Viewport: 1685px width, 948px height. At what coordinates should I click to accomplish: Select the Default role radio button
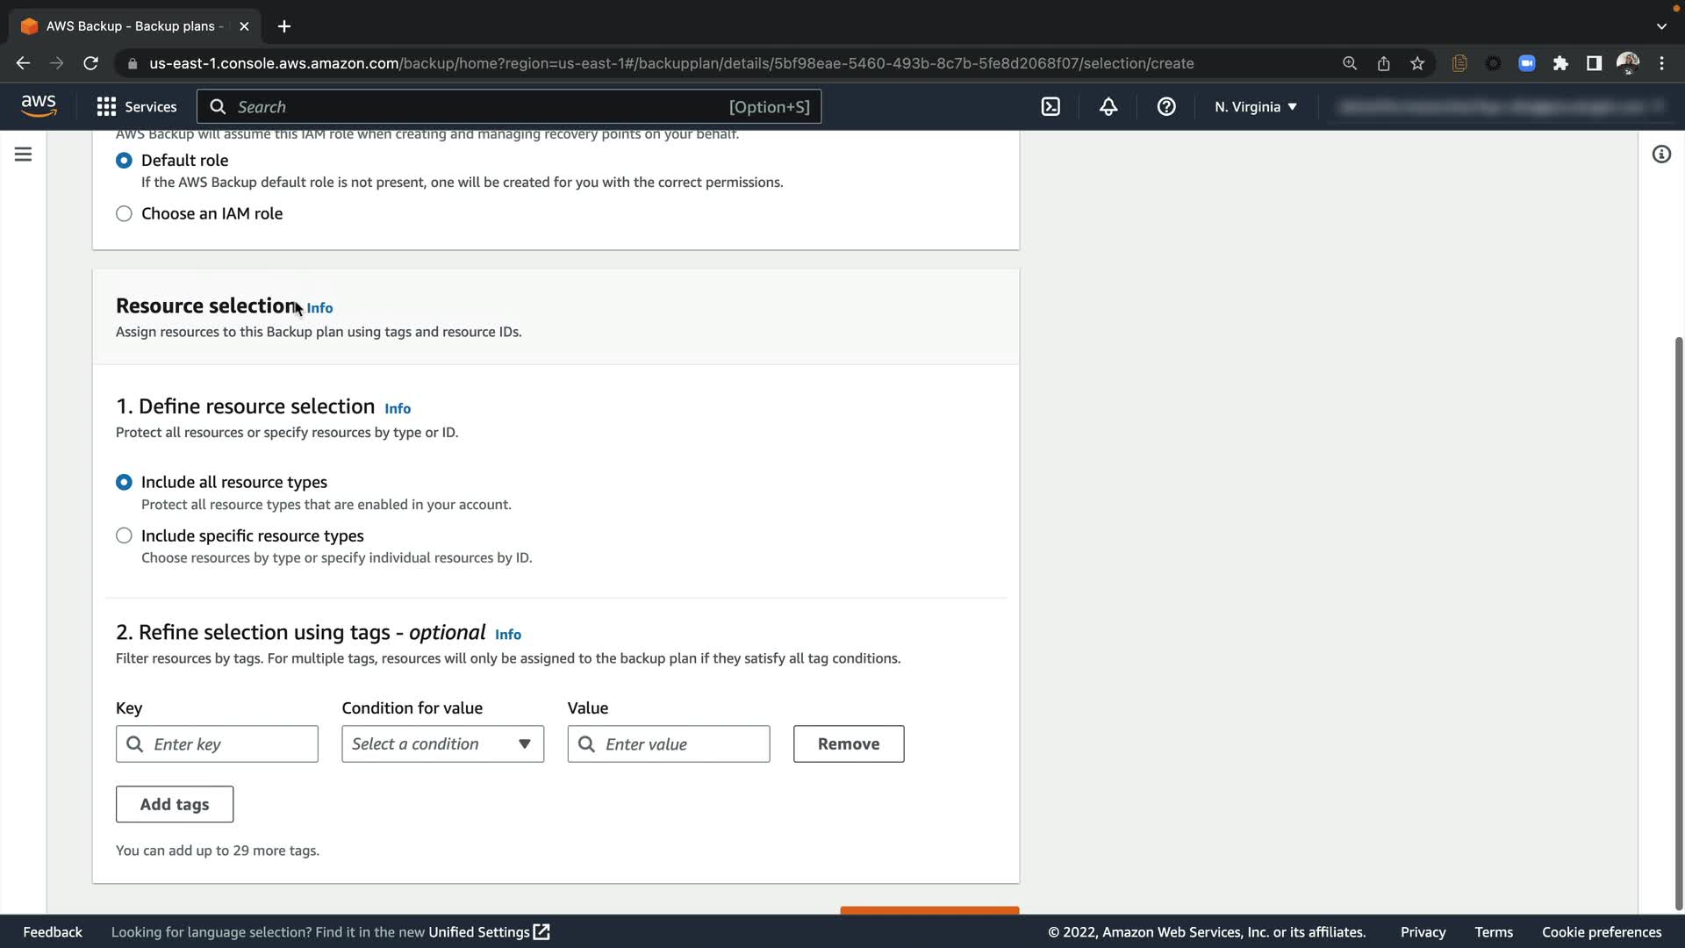[x=124, y=160]
